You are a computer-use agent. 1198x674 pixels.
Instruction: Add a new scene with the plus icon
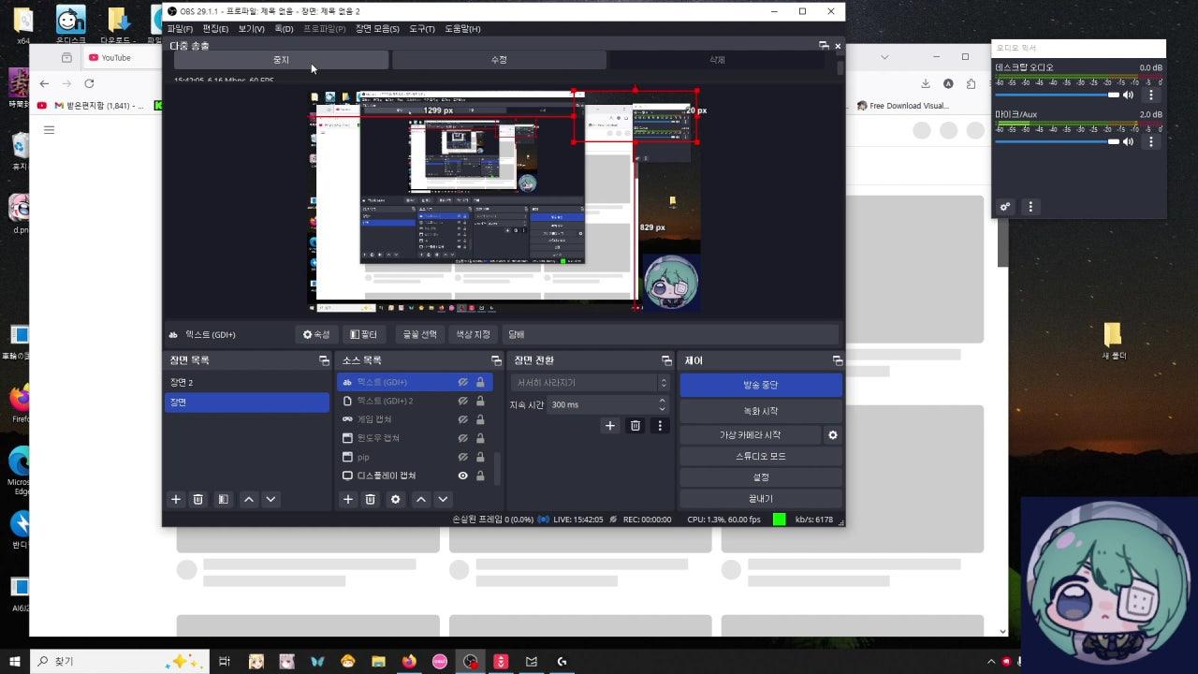point(175,500)
